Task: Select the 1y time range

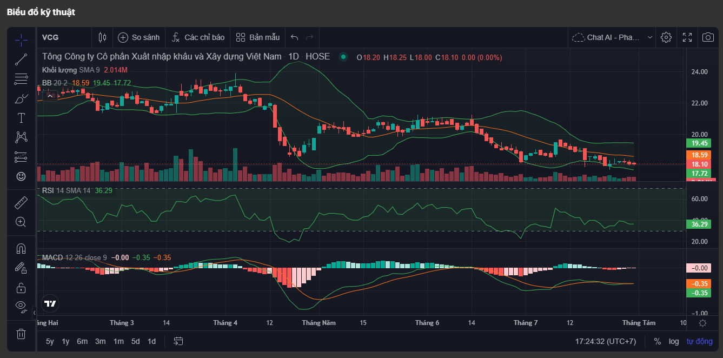Action: pyautogui.click(x=65, y=341)
